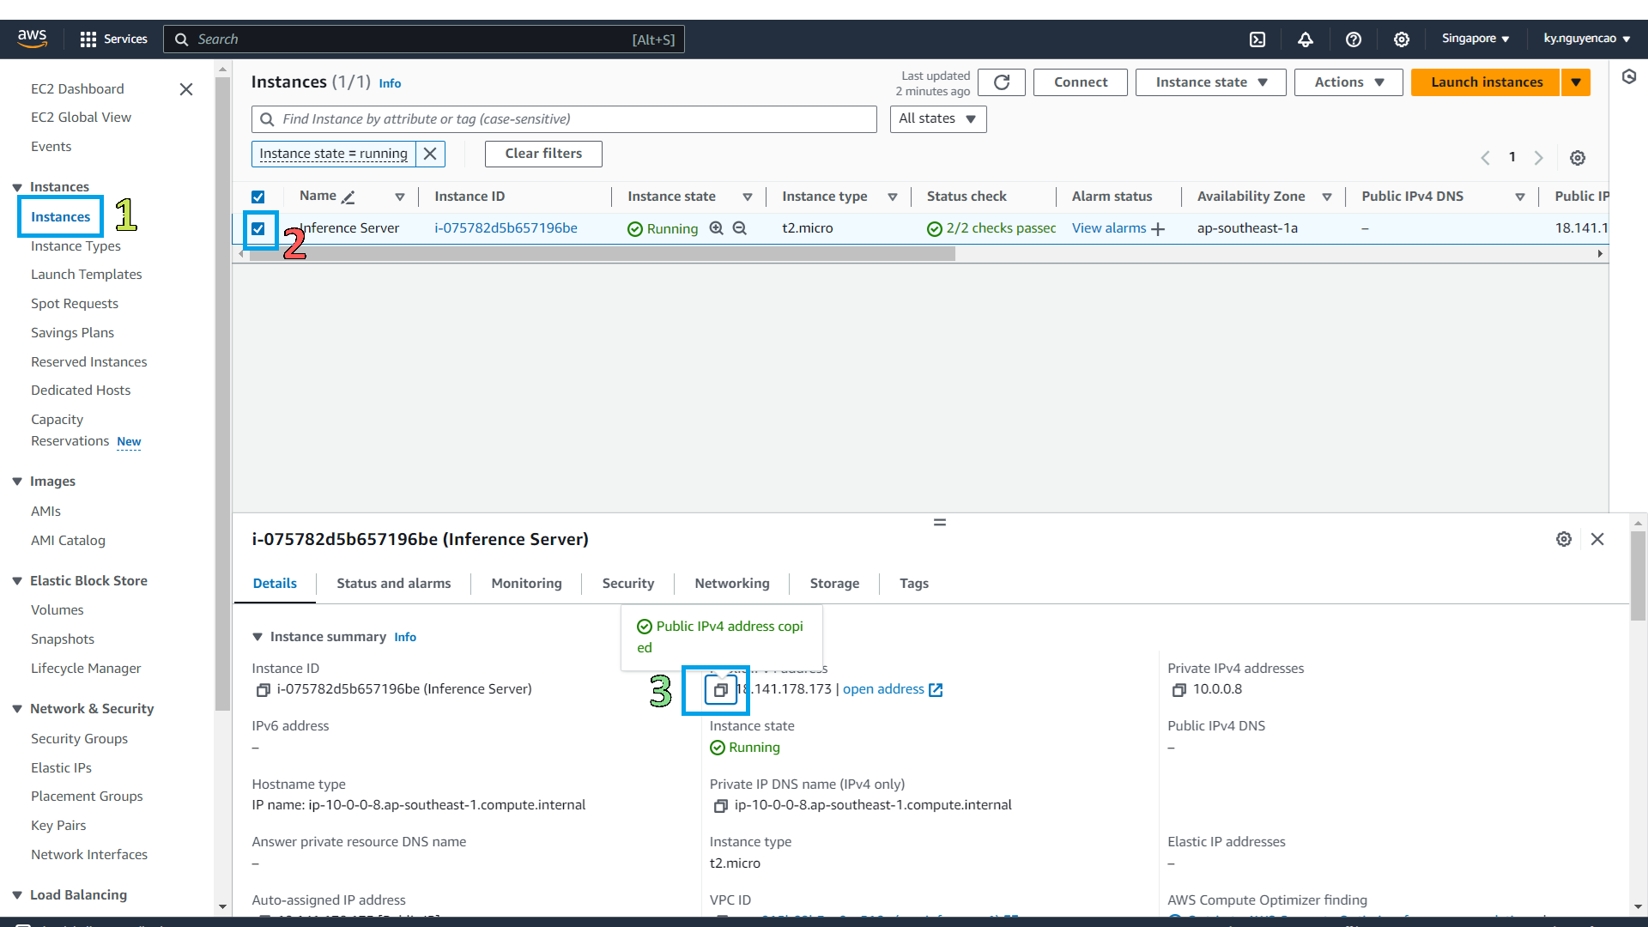Click the View alarms link

click(x=1109, y=228)
